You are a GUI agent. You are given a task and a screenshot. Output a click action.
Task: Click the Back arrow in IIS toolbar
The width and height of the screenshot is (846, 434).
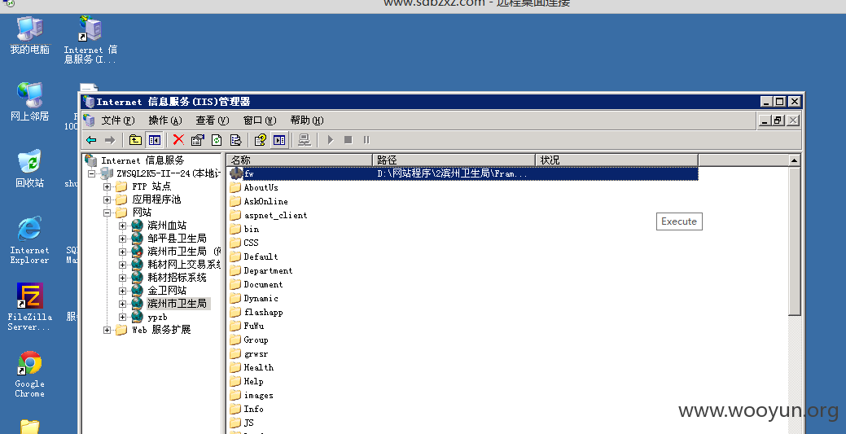pyautogui.click(x=91, y=140)
